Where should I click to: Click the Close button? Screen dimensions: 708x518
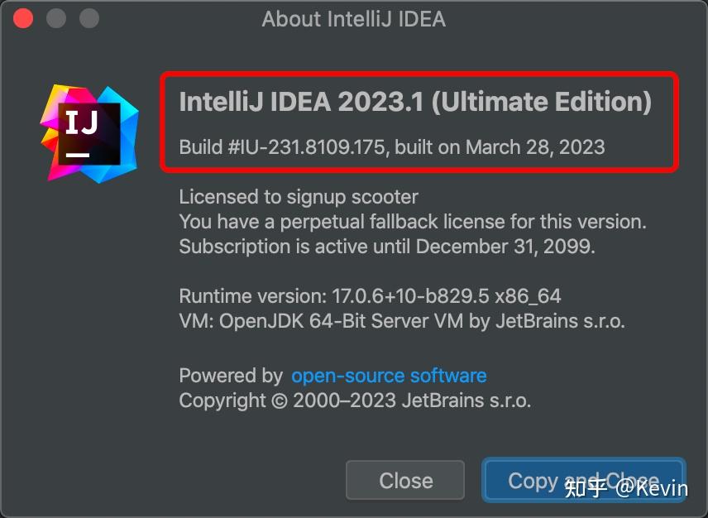coord(404,480)
